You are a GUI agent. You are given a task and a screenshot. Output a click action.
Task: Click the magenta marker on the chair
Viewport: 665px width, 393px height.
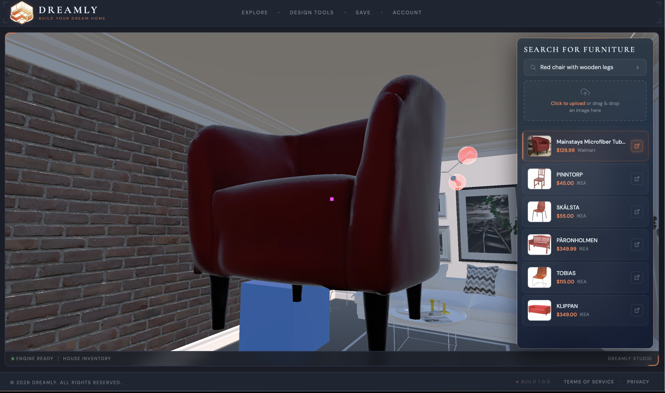click(332, 199)
